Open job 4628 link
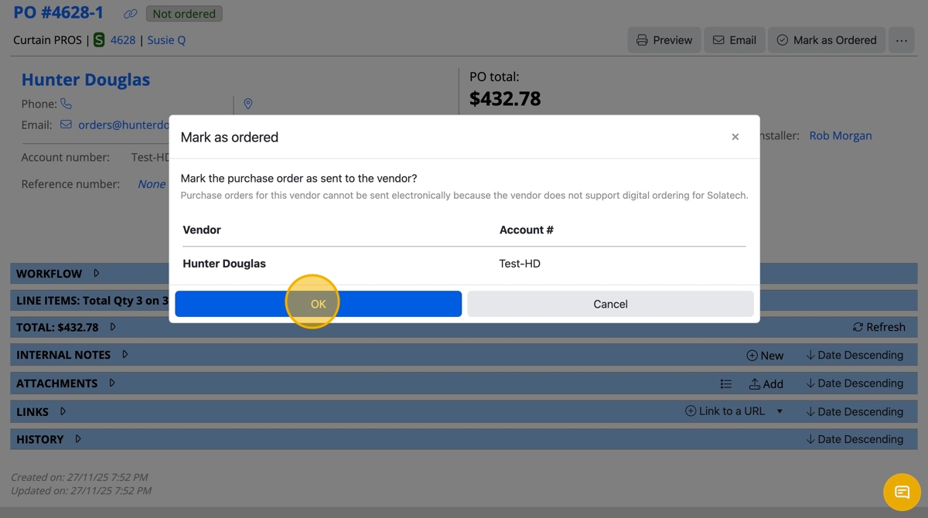This screenshot has width=928, height=518. pyautogui.click(x=123, y=40)
